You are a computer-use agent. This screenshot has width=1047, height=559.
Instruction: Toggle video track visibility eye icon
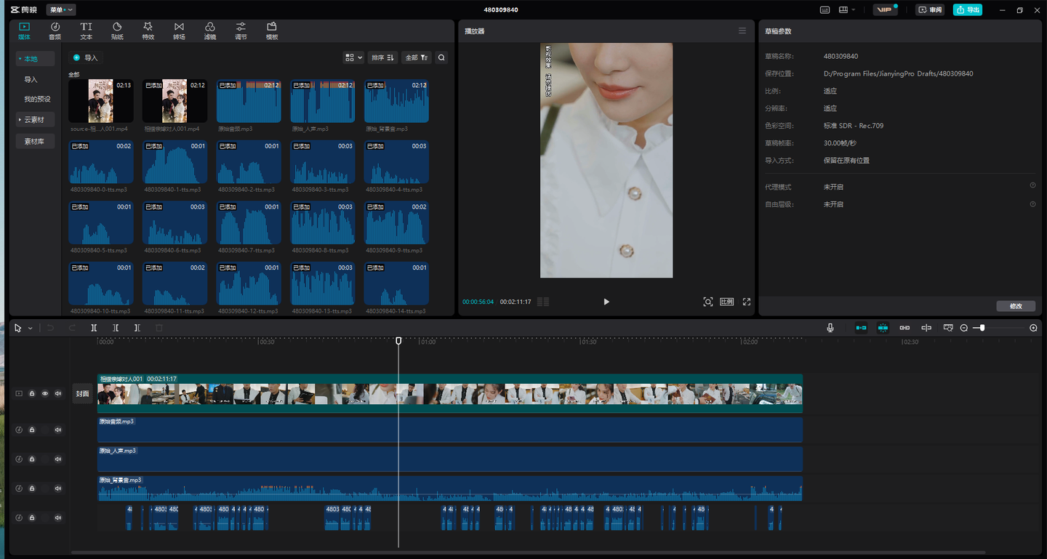tap(45, 393)
